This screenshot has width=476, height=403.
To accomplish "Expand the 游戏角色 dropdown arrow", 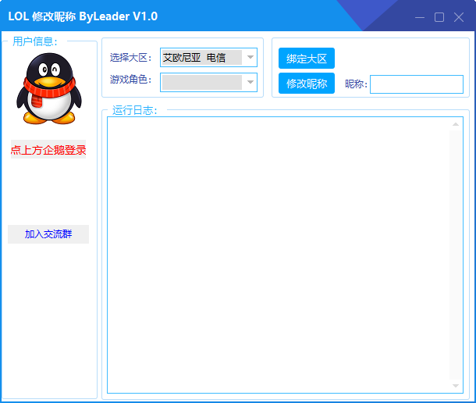I will point(250,82).
